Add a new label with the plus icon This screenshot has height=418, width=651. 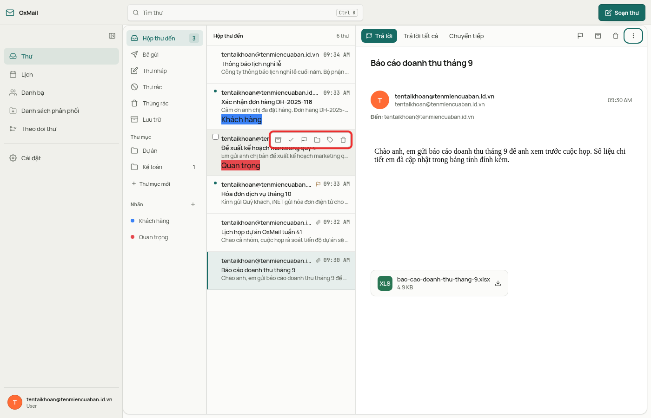(193, 204)
